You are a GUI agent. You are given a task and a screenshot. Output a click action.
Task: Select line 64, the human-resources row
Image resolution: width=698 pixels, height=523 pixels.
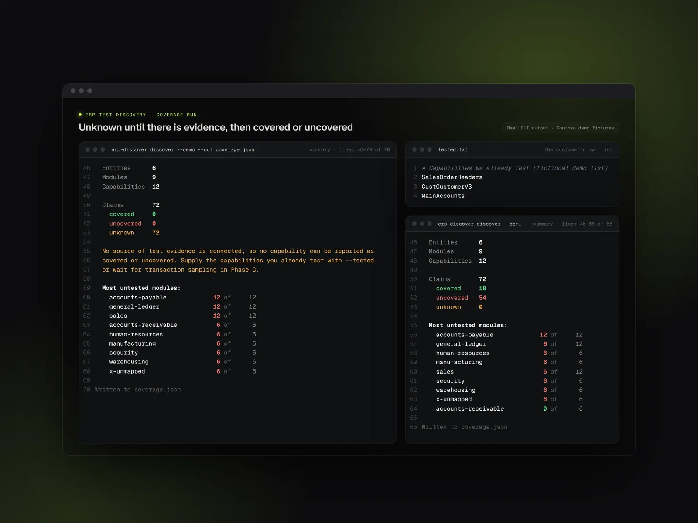coord(182,335)
